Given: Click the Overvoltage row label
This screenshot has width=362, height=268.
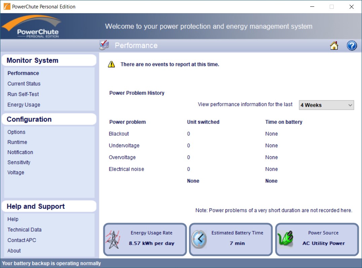Looking at the screenshot, I should click(122, 157).
